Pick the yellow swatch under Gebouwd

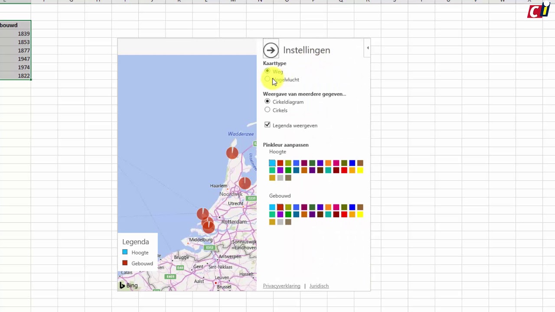360,214
